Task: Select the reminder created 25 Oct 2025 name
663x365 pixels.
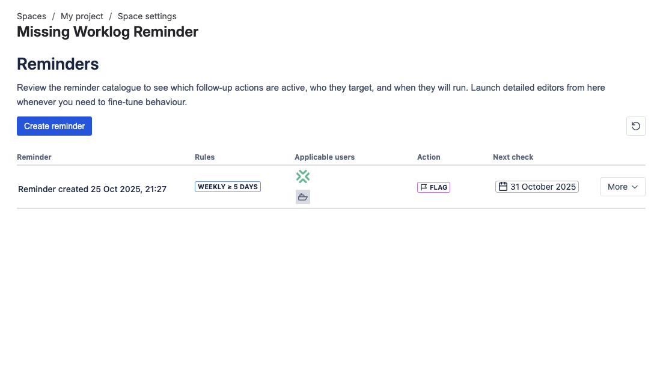Action: coord(92,189)
